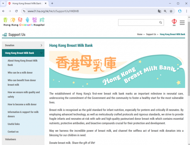Click the Hong Kong Breast Milk Bank banner image
This screenshot has height=145, width=190.
(117, 70)
